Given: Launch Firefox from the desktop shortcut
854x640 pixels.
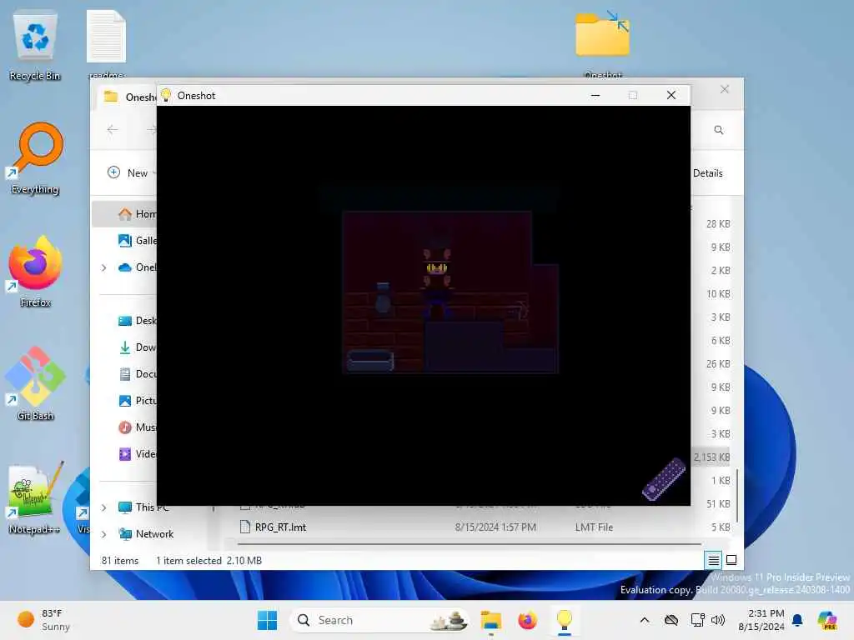Looking at the screenshot, I should (35, 272).
